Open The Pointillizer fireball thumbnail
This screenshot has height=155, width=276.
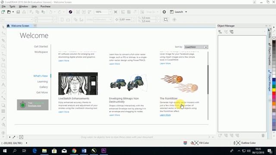[179, 83]
